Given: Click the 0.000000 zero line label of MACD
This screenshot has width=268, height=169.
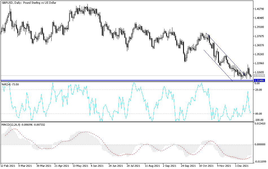Looking at the screenshot, I should [x=260, y=144].
